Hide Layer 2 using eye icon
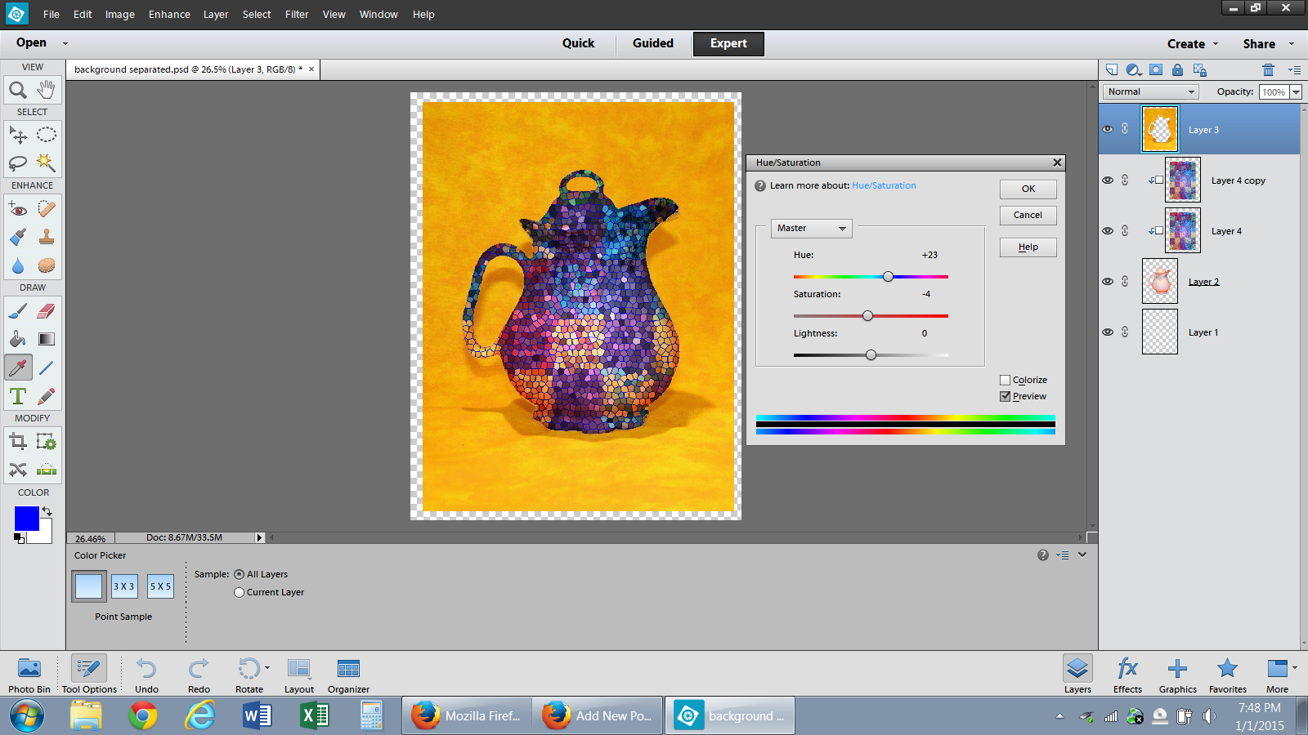1308x735 pixels. 1108,282
